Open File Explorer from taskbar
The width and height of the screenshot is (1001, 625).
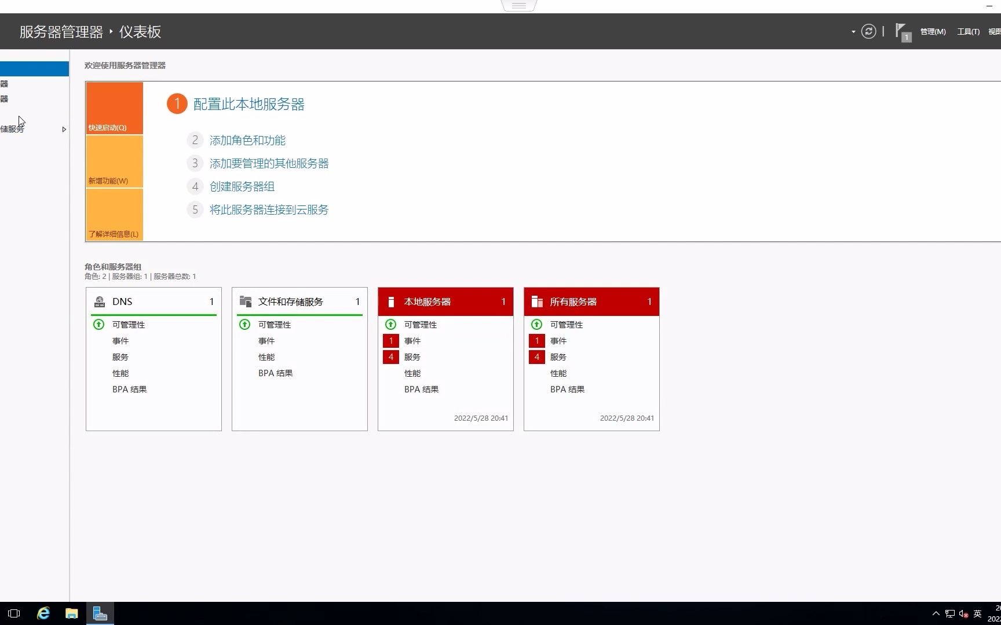[72, 613]
